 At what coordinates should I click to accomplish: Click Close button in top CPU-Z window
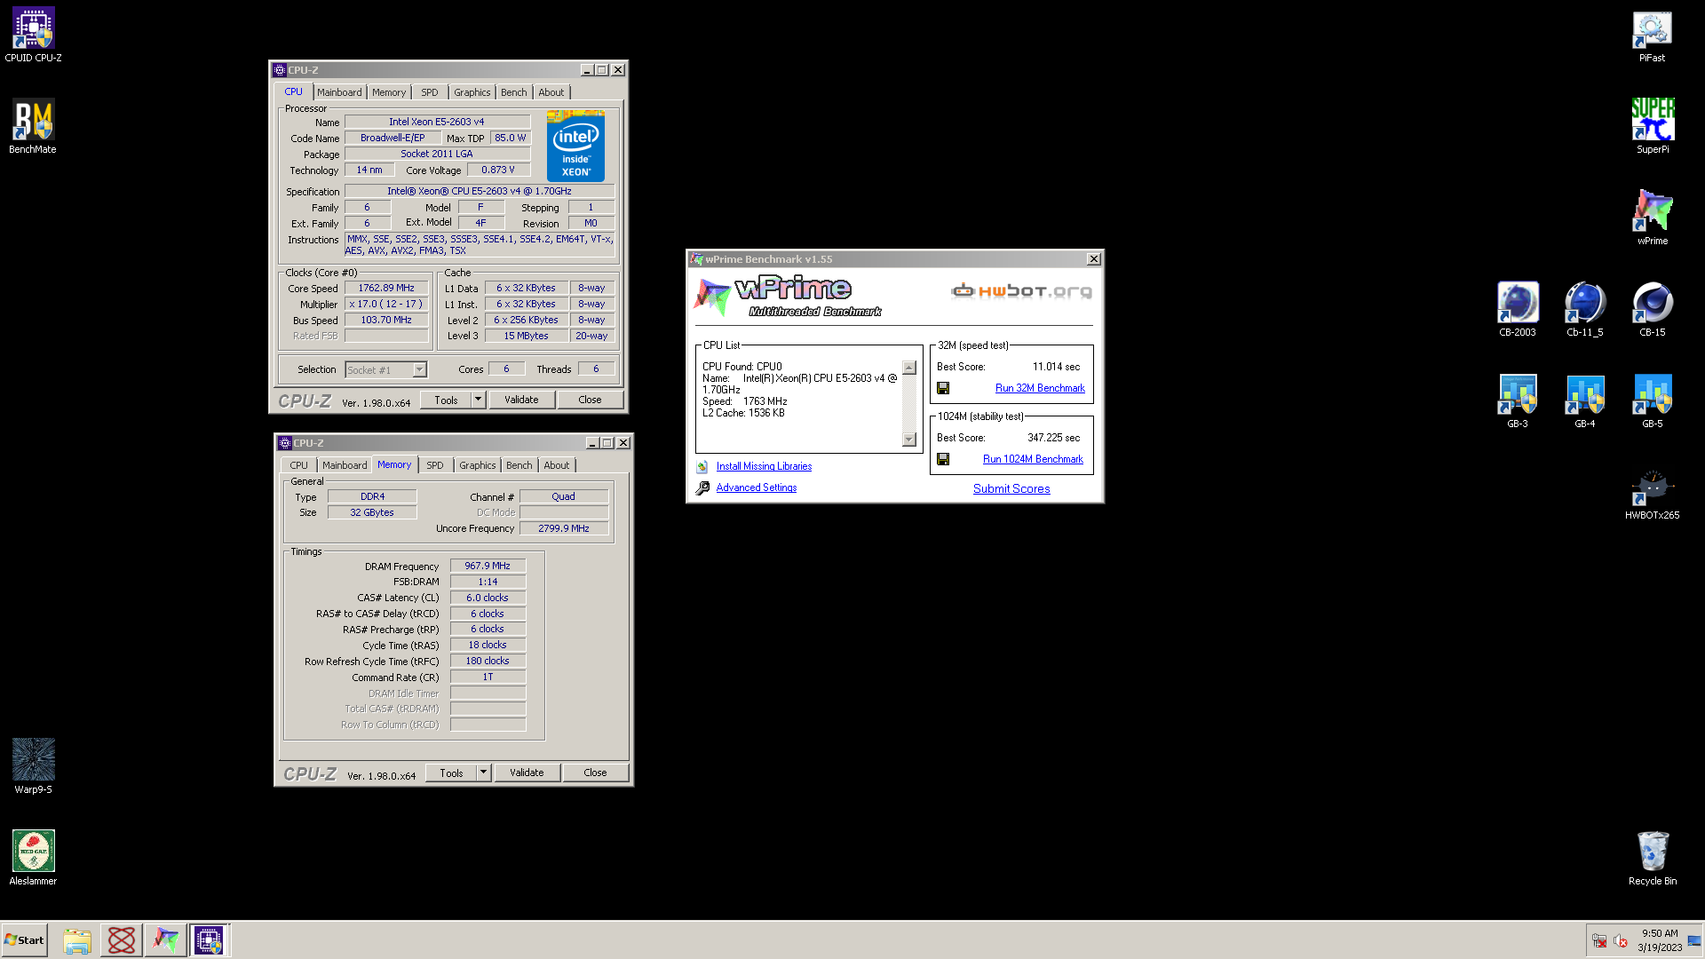tap(591, 400)
